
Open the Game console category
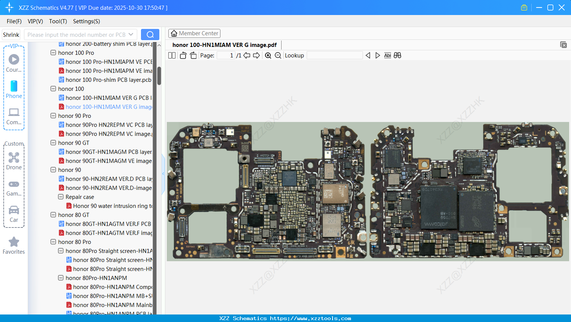[x=14, y=188]
